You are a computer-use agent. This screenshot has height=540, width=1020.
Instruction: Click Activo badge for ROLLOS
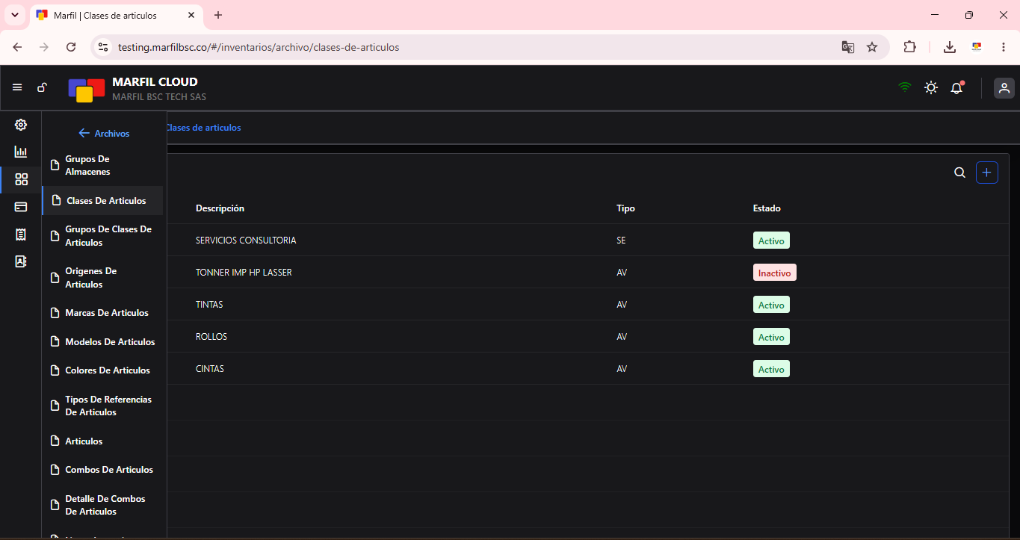tap(771, 337)
